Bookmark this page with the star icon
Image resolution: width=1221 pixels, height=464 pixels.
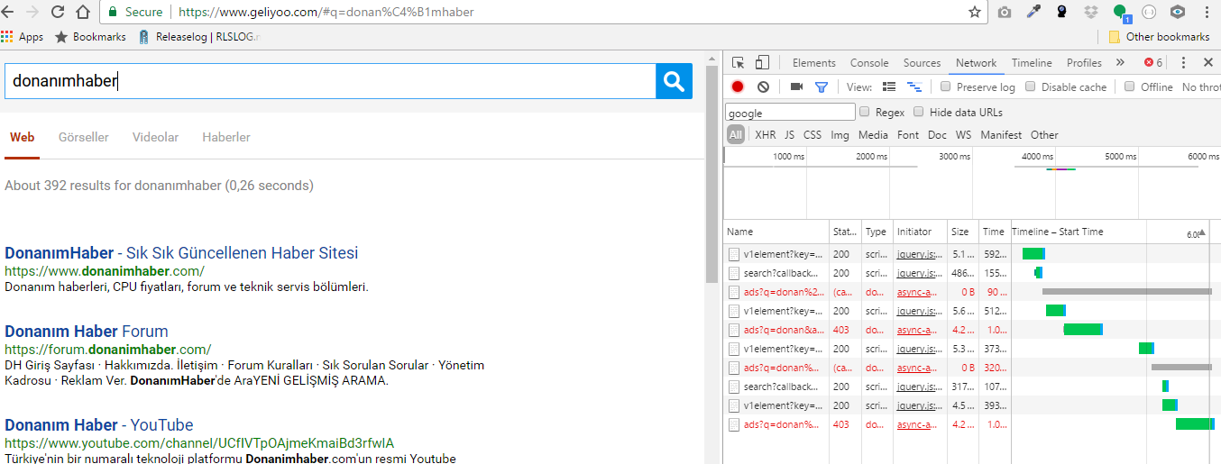tap(974, 12)
